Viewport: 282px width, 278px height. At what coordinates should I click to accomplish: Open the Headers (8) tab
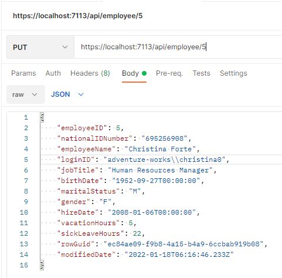pyautogui.click(x=90, y=73)
